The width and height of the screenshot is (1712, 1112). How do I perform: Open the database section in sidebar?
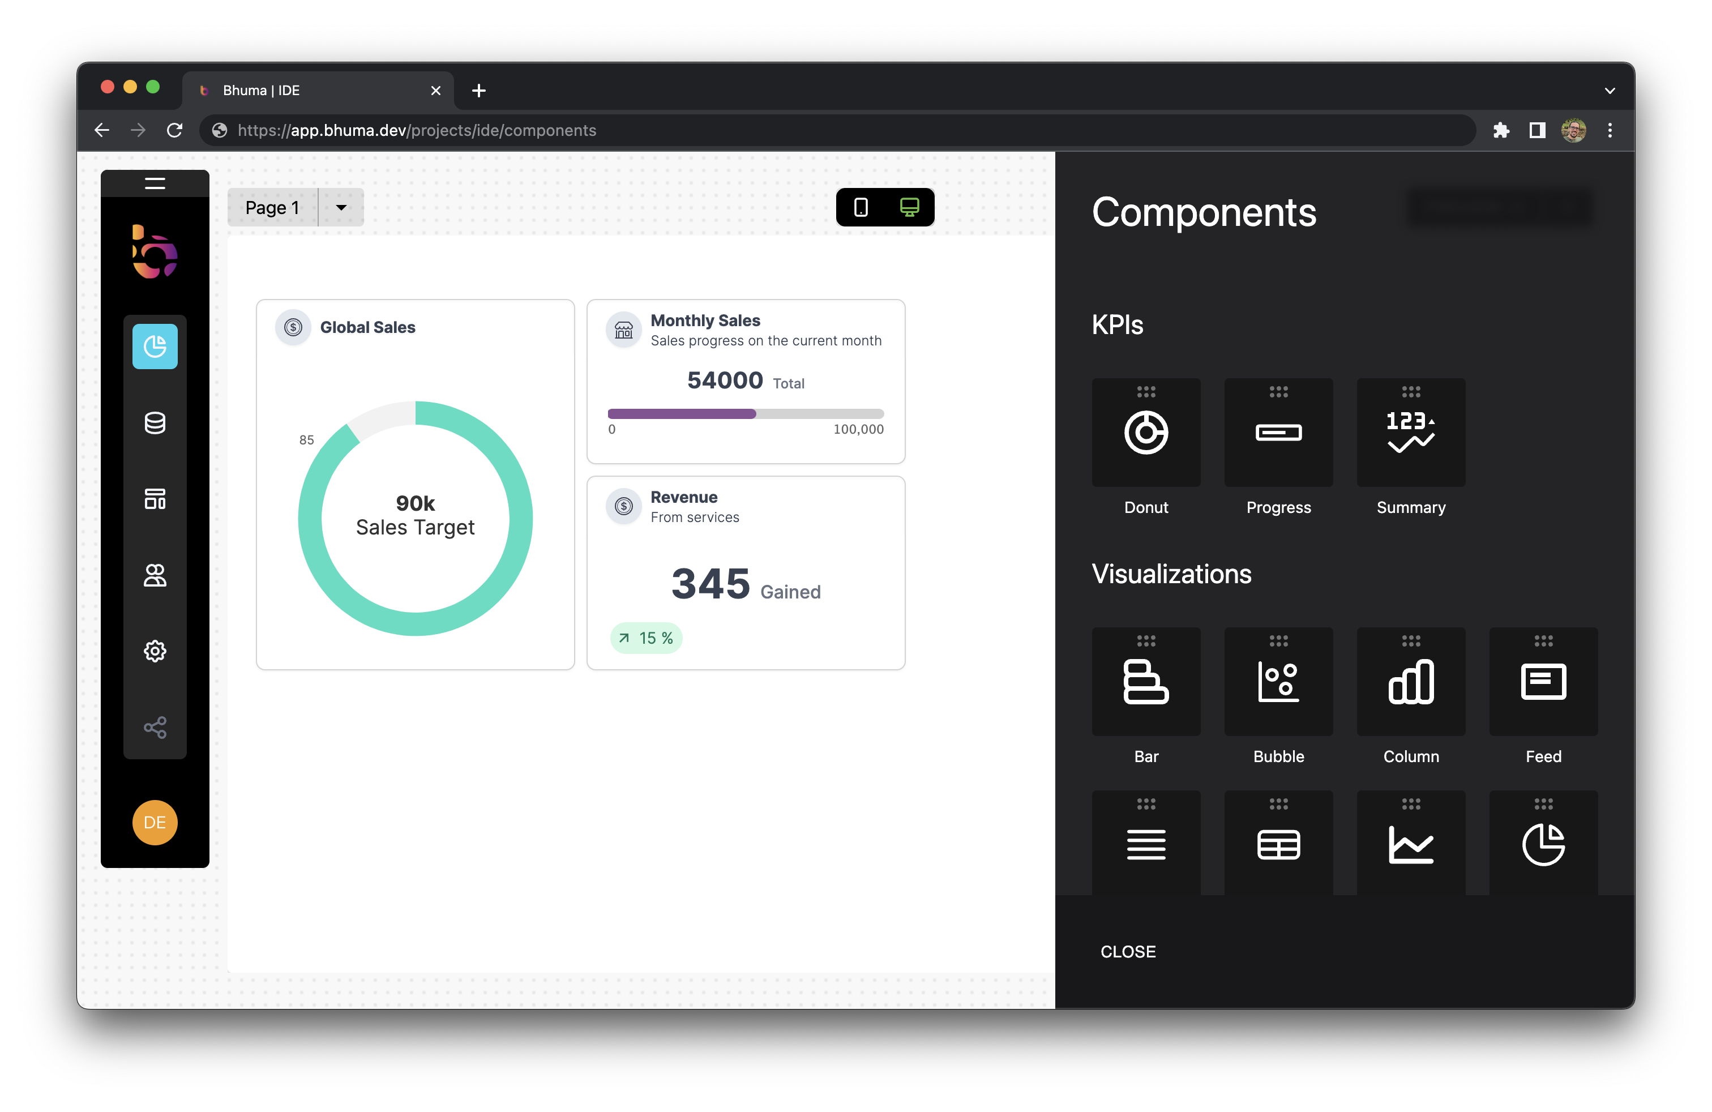pyautogui.click(x=155, y=423)
